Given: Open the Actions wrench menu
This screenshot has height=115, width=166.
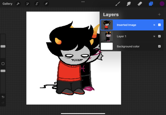Looking at the screenshot, I should (x=18, y=4).
